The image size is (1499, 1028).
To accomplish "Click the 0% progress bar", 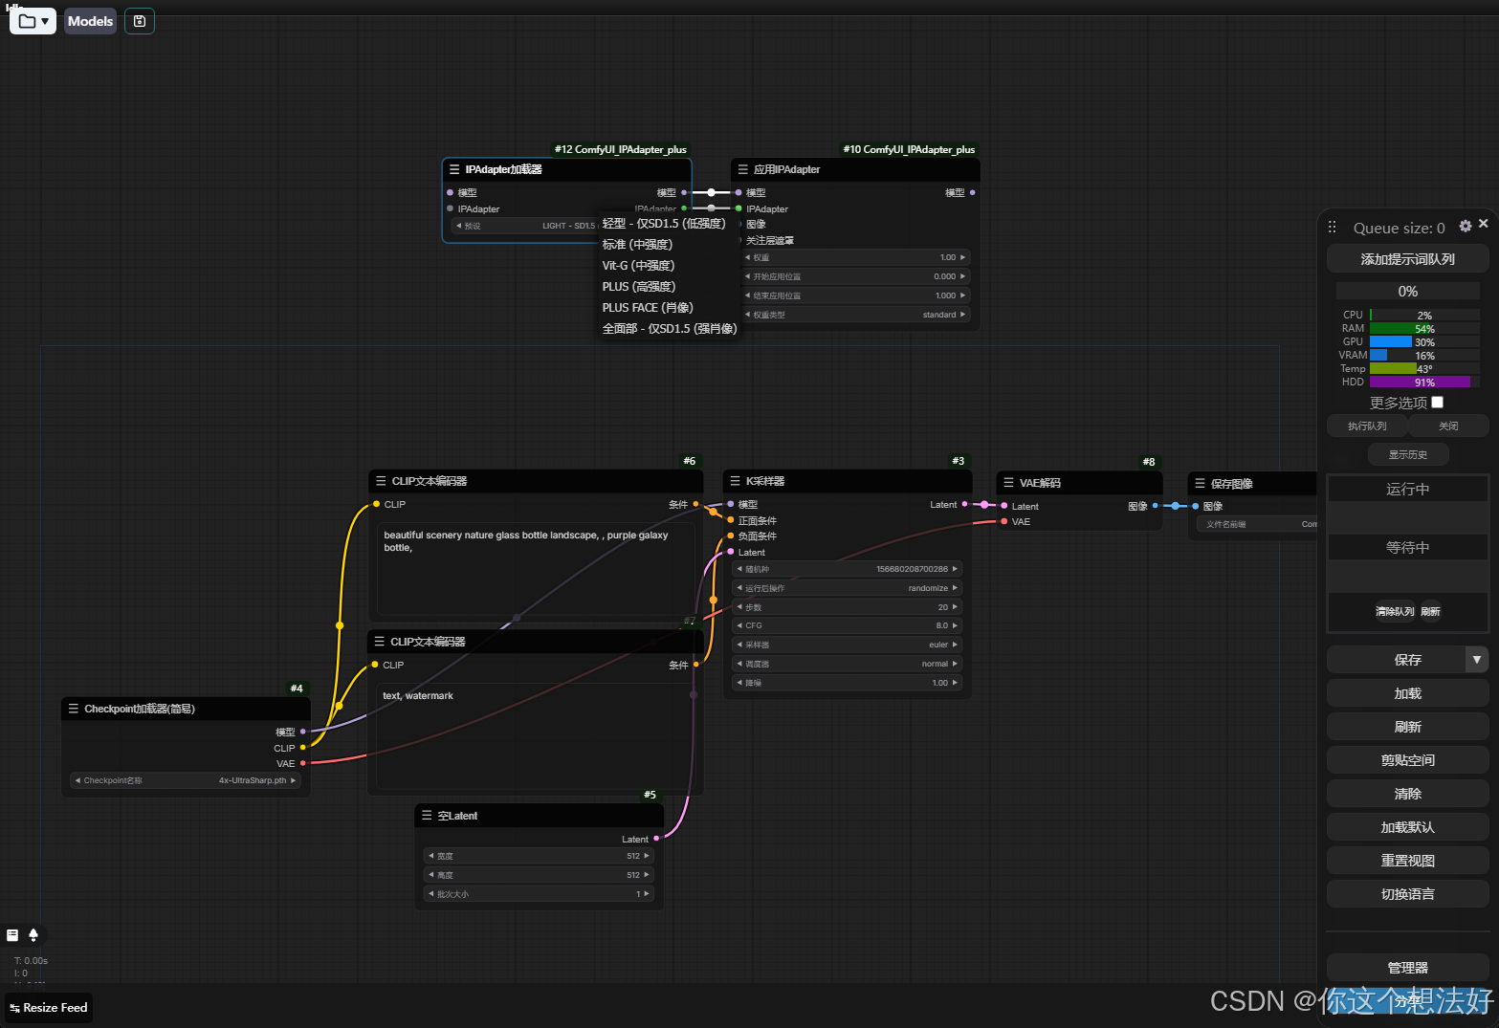I will click(x=1407, y=291).
